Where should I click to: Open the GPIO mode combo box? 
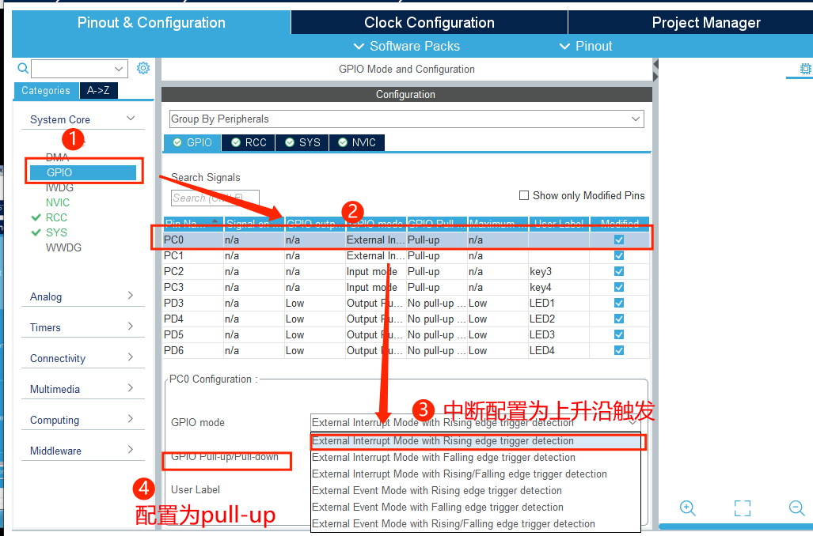pos(476,423)
